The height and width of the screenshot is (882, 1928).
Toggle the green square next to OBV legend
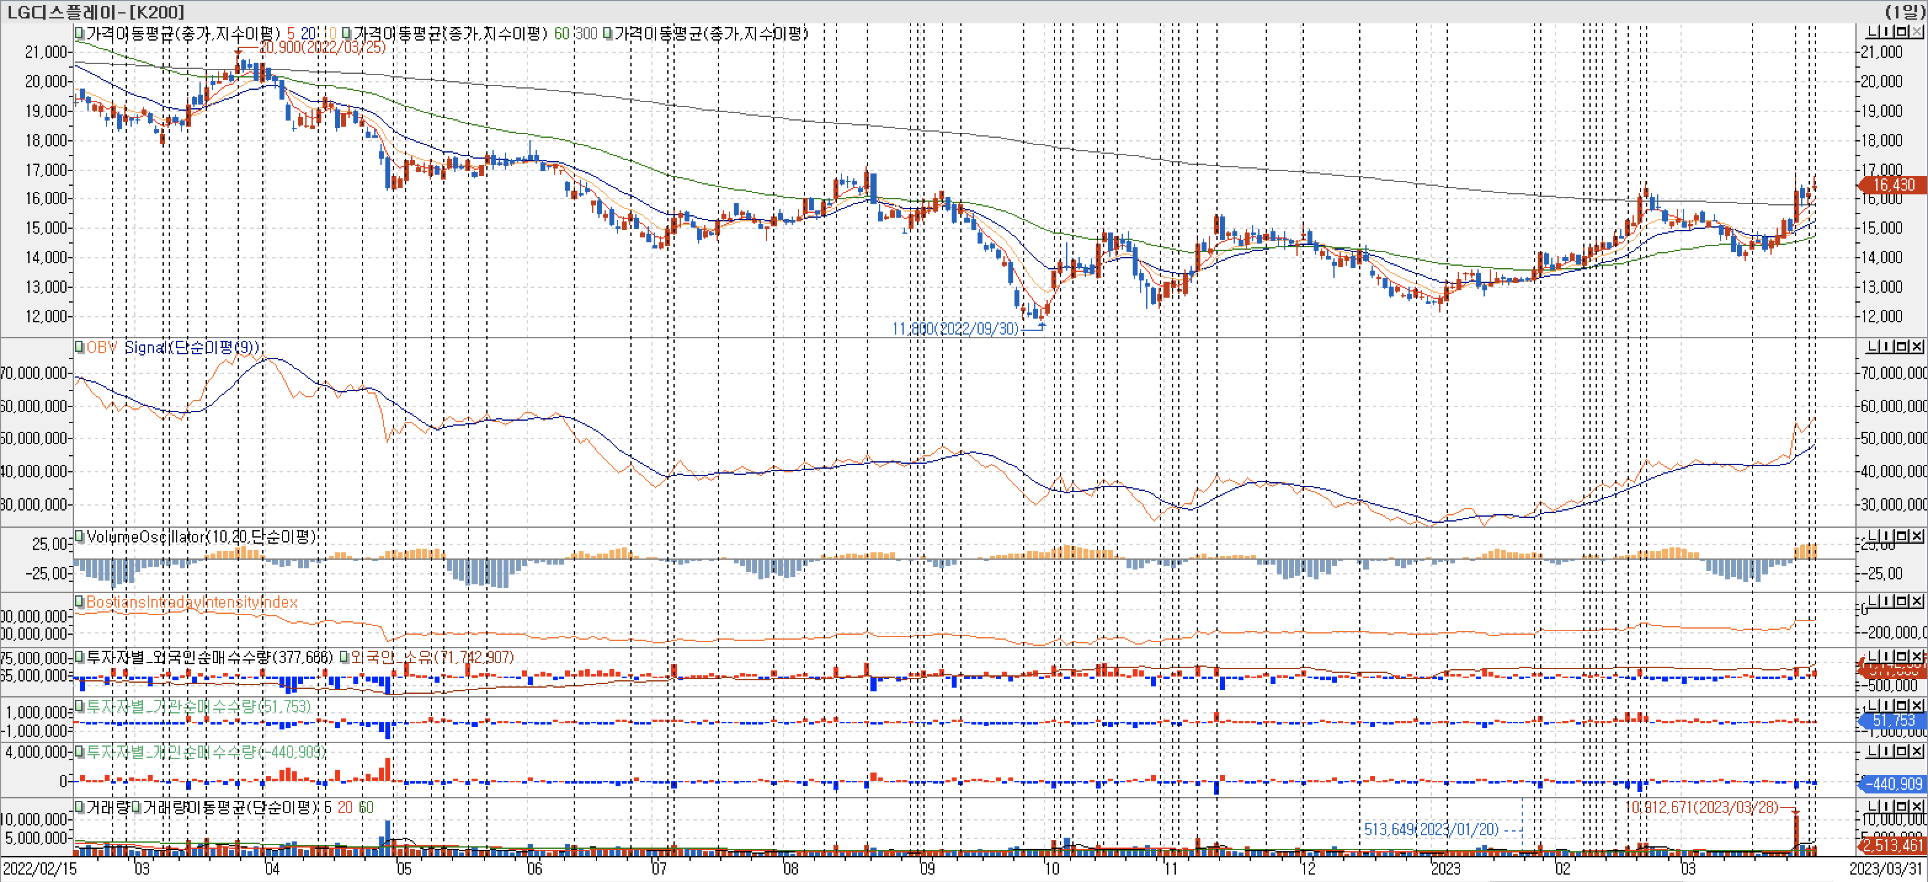coord(79,347)
